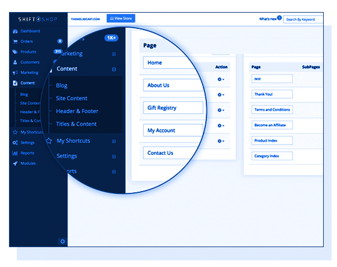Viewport: 337px width, 267px height.
Task: Click the Customers person icon
Action: coord(15,62)
